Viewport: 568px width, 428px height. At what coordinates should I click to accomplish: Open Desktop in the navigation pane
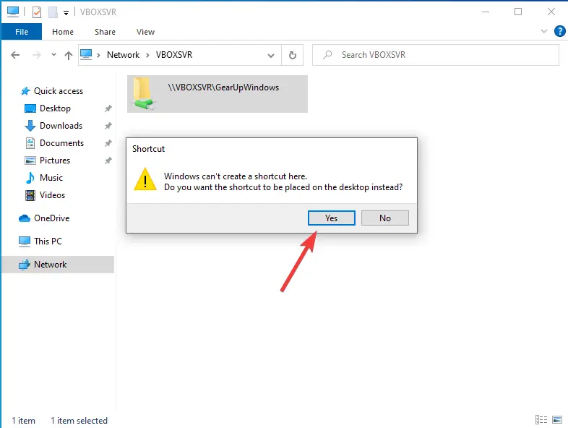55,108
